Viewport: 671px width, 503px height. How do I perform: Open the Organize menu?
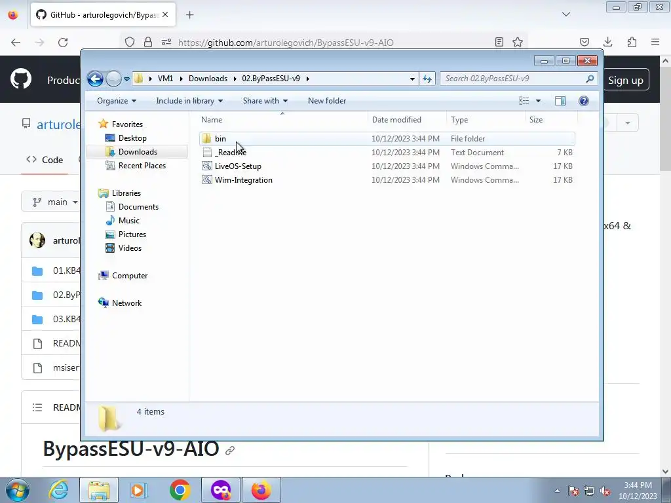[x=117, y=101]
